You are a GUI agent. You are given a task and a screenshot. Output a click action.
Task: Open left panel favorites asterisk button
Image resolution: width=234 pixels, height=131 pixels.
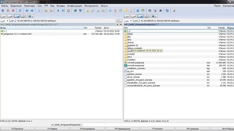(118, 24)
